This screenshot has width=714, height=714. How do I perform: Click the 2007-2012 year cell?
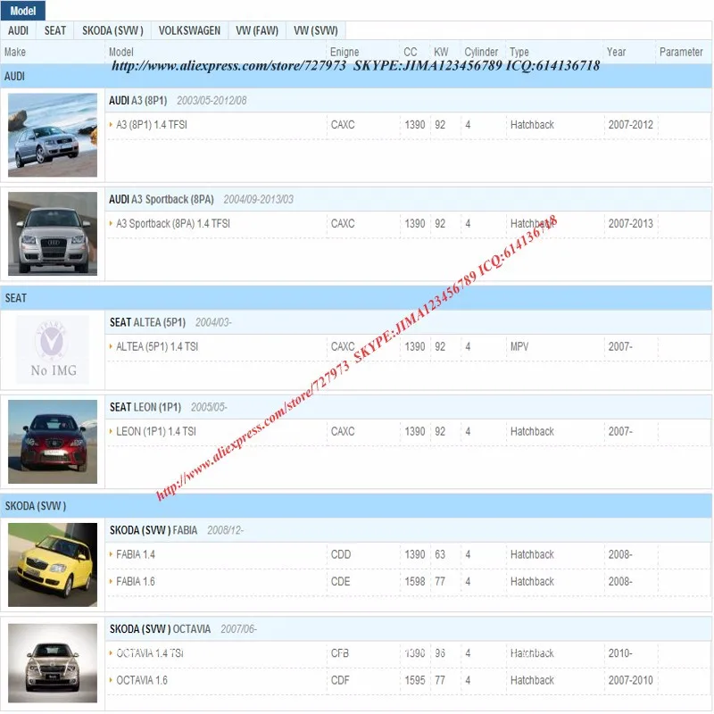(631, 125)
